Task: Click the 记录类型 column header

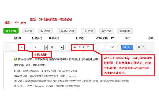Action: (x=37, y=39)
